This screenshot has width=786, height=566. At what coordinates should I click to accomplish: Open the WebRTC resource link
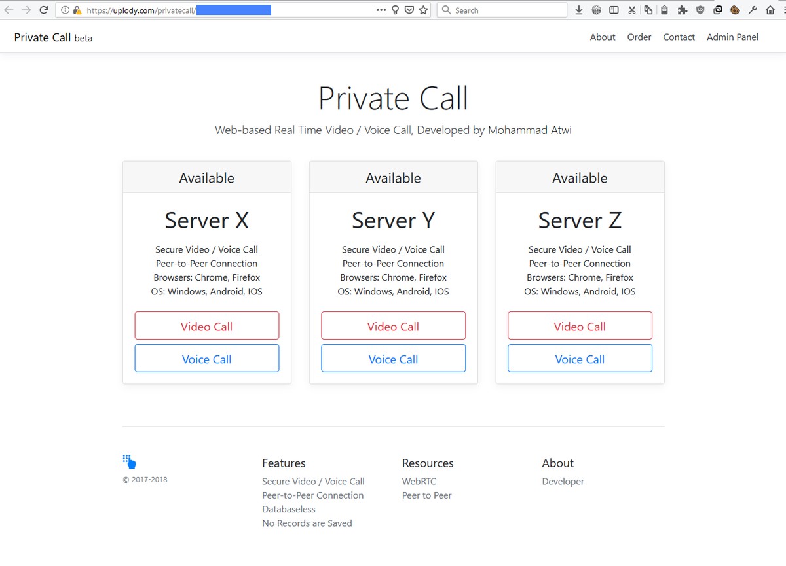419,482
